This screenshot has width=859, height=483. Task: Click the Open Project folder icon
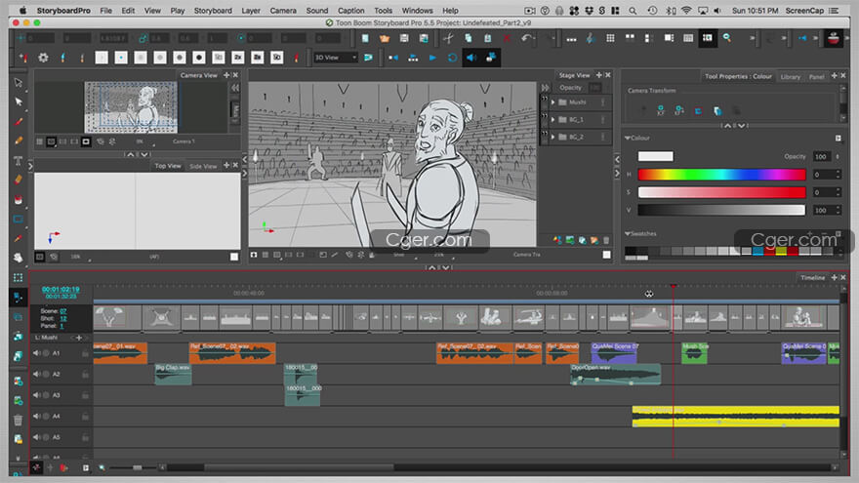click(385, 38)
